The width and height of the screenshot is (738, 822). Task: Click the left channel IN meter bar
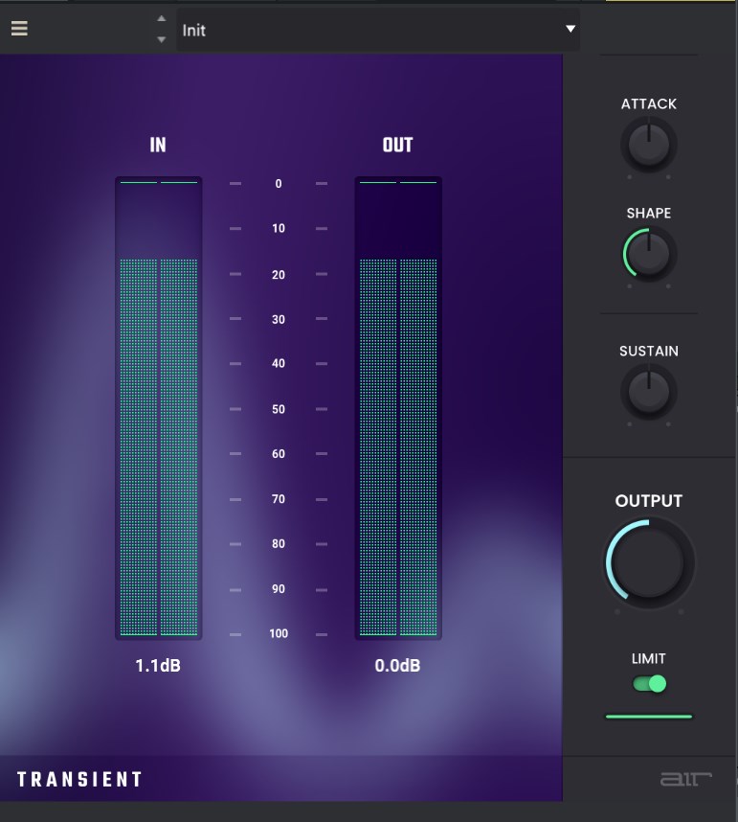point(139,445)
